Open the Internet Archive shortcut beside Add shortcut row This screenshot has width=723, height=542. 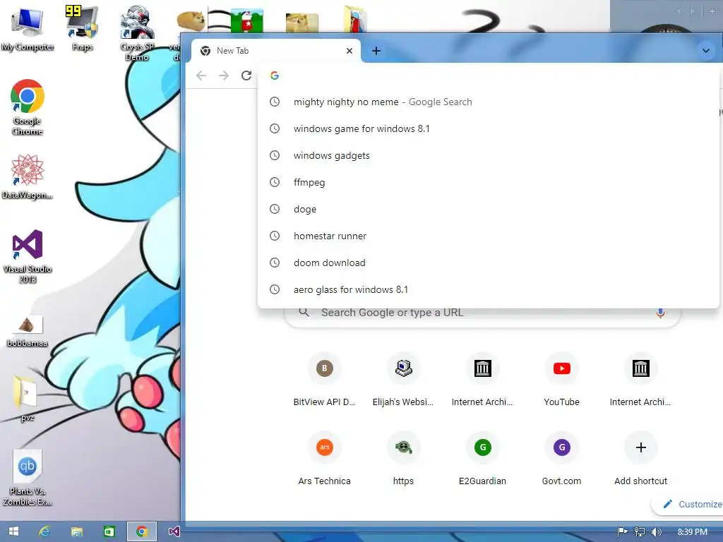click(640, 380)
